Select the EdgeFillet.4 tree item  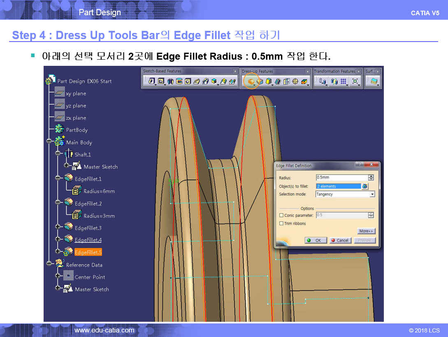(88, 240)
